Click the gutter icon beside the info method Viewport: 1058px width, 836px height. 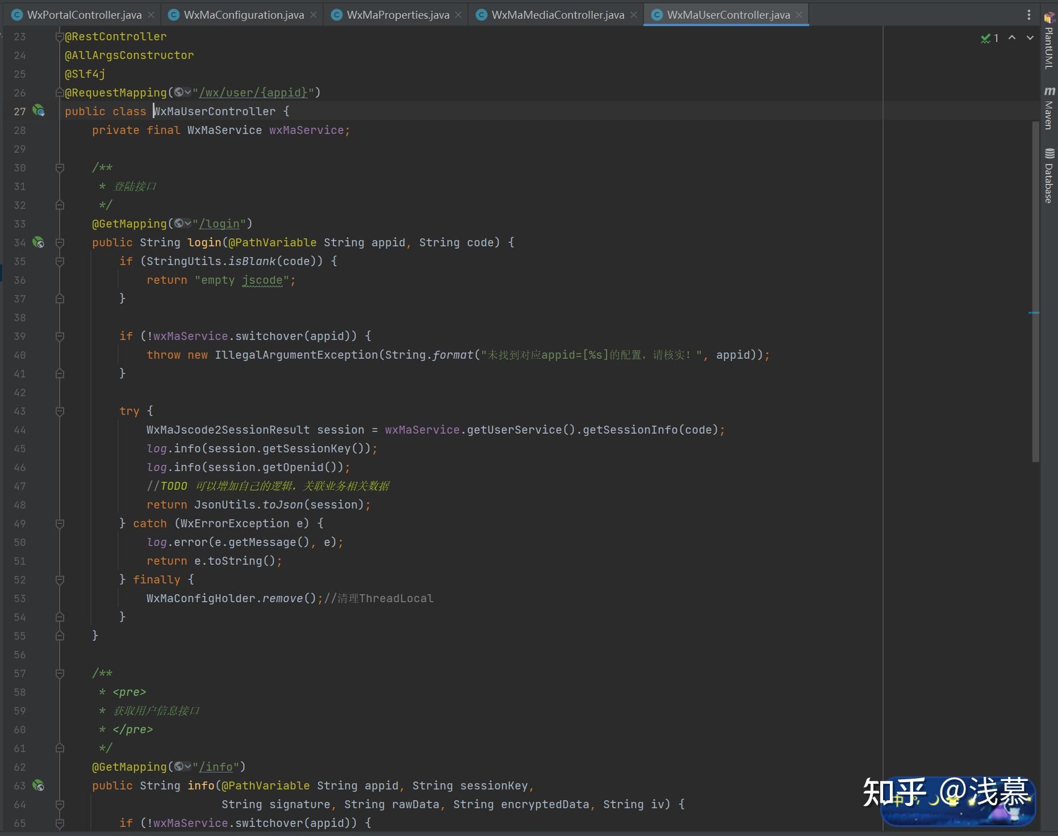[39, 785]
